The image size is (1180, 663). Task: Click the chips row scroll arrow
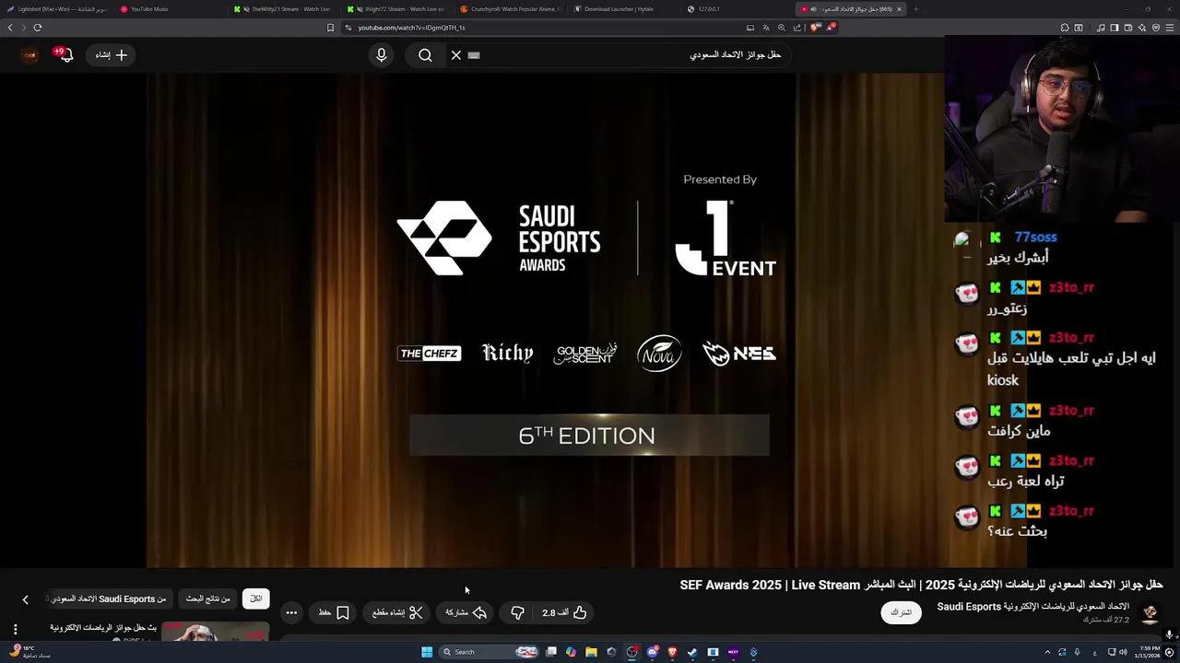[x=25, y=599]
